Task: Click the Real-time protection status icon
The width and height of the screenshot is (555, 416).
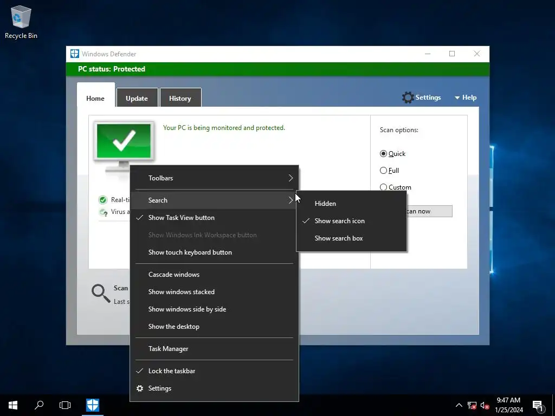Action: coord(102,200)
